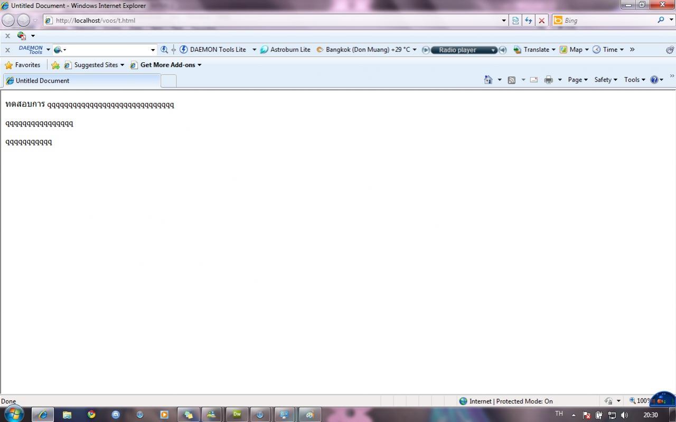This screenshot has width=676, height=422.
Task: Open Suggested Sites
Action: click(94, 65)
